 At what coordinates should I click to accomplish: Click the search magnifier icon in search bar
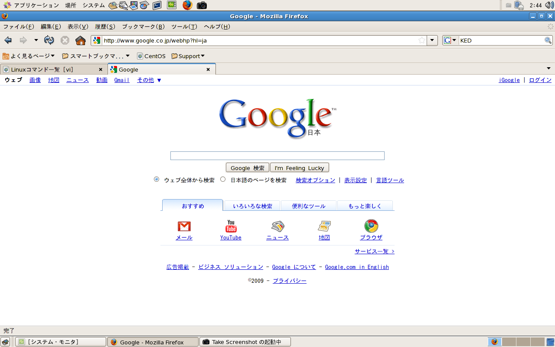coord(548,40)
